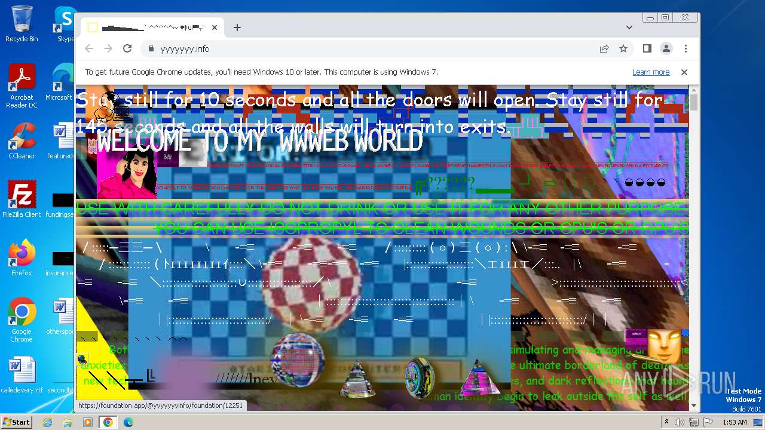The height and width of the screenshot is (430, 765).
Task: Open network status tray icon
Action: coord(693,422)
